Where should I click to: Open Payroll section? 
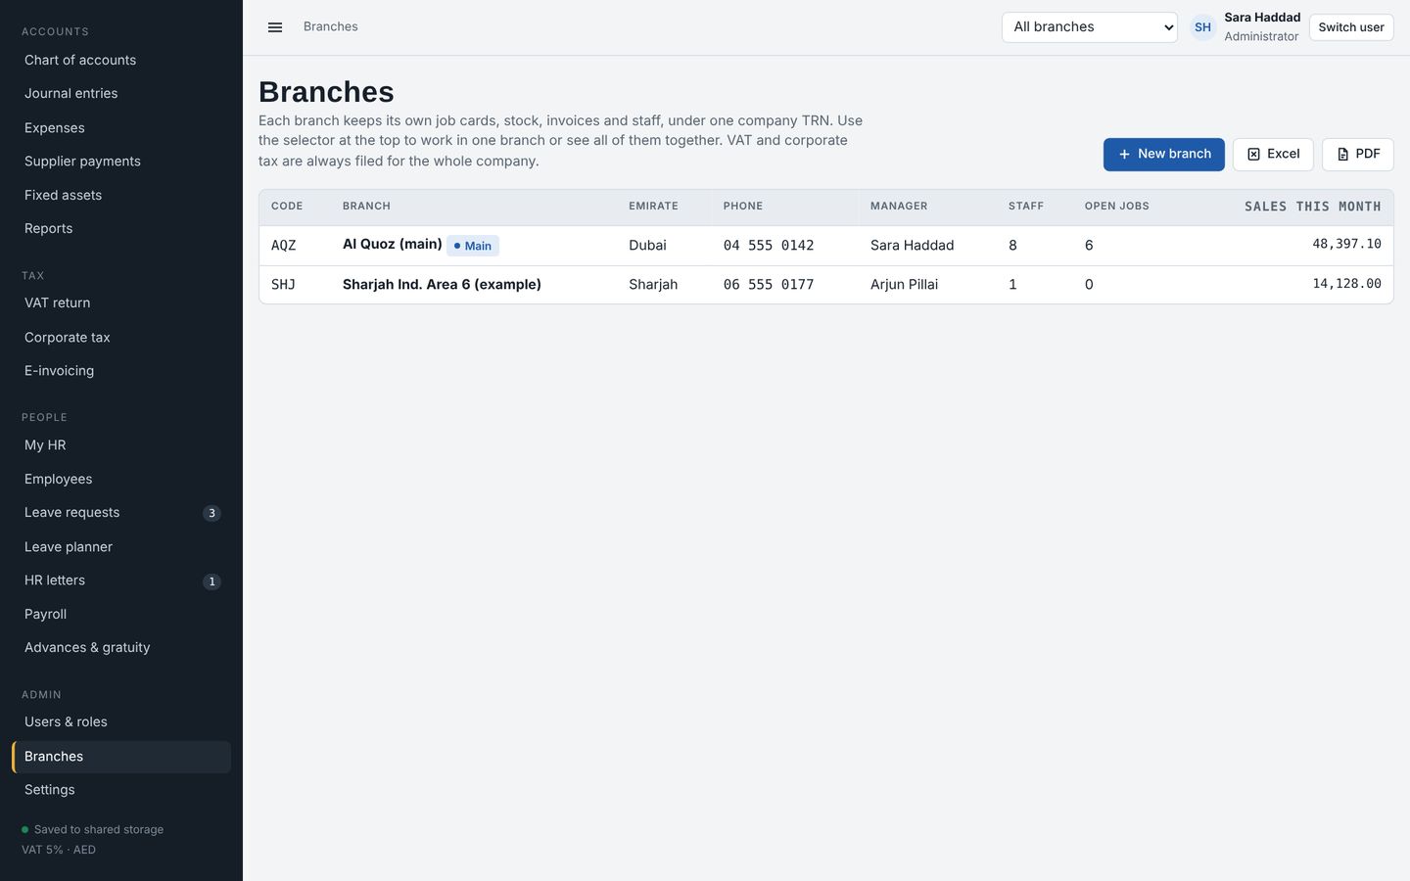[x=121, y=615]
